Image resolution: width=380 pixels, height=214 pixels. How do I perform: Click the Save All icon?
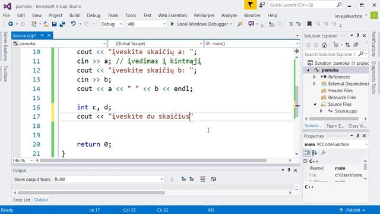[62, 24]
